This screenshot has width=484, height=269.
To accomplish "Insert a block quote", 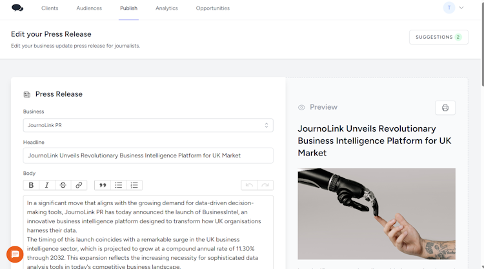I will [x=103, y=185].
